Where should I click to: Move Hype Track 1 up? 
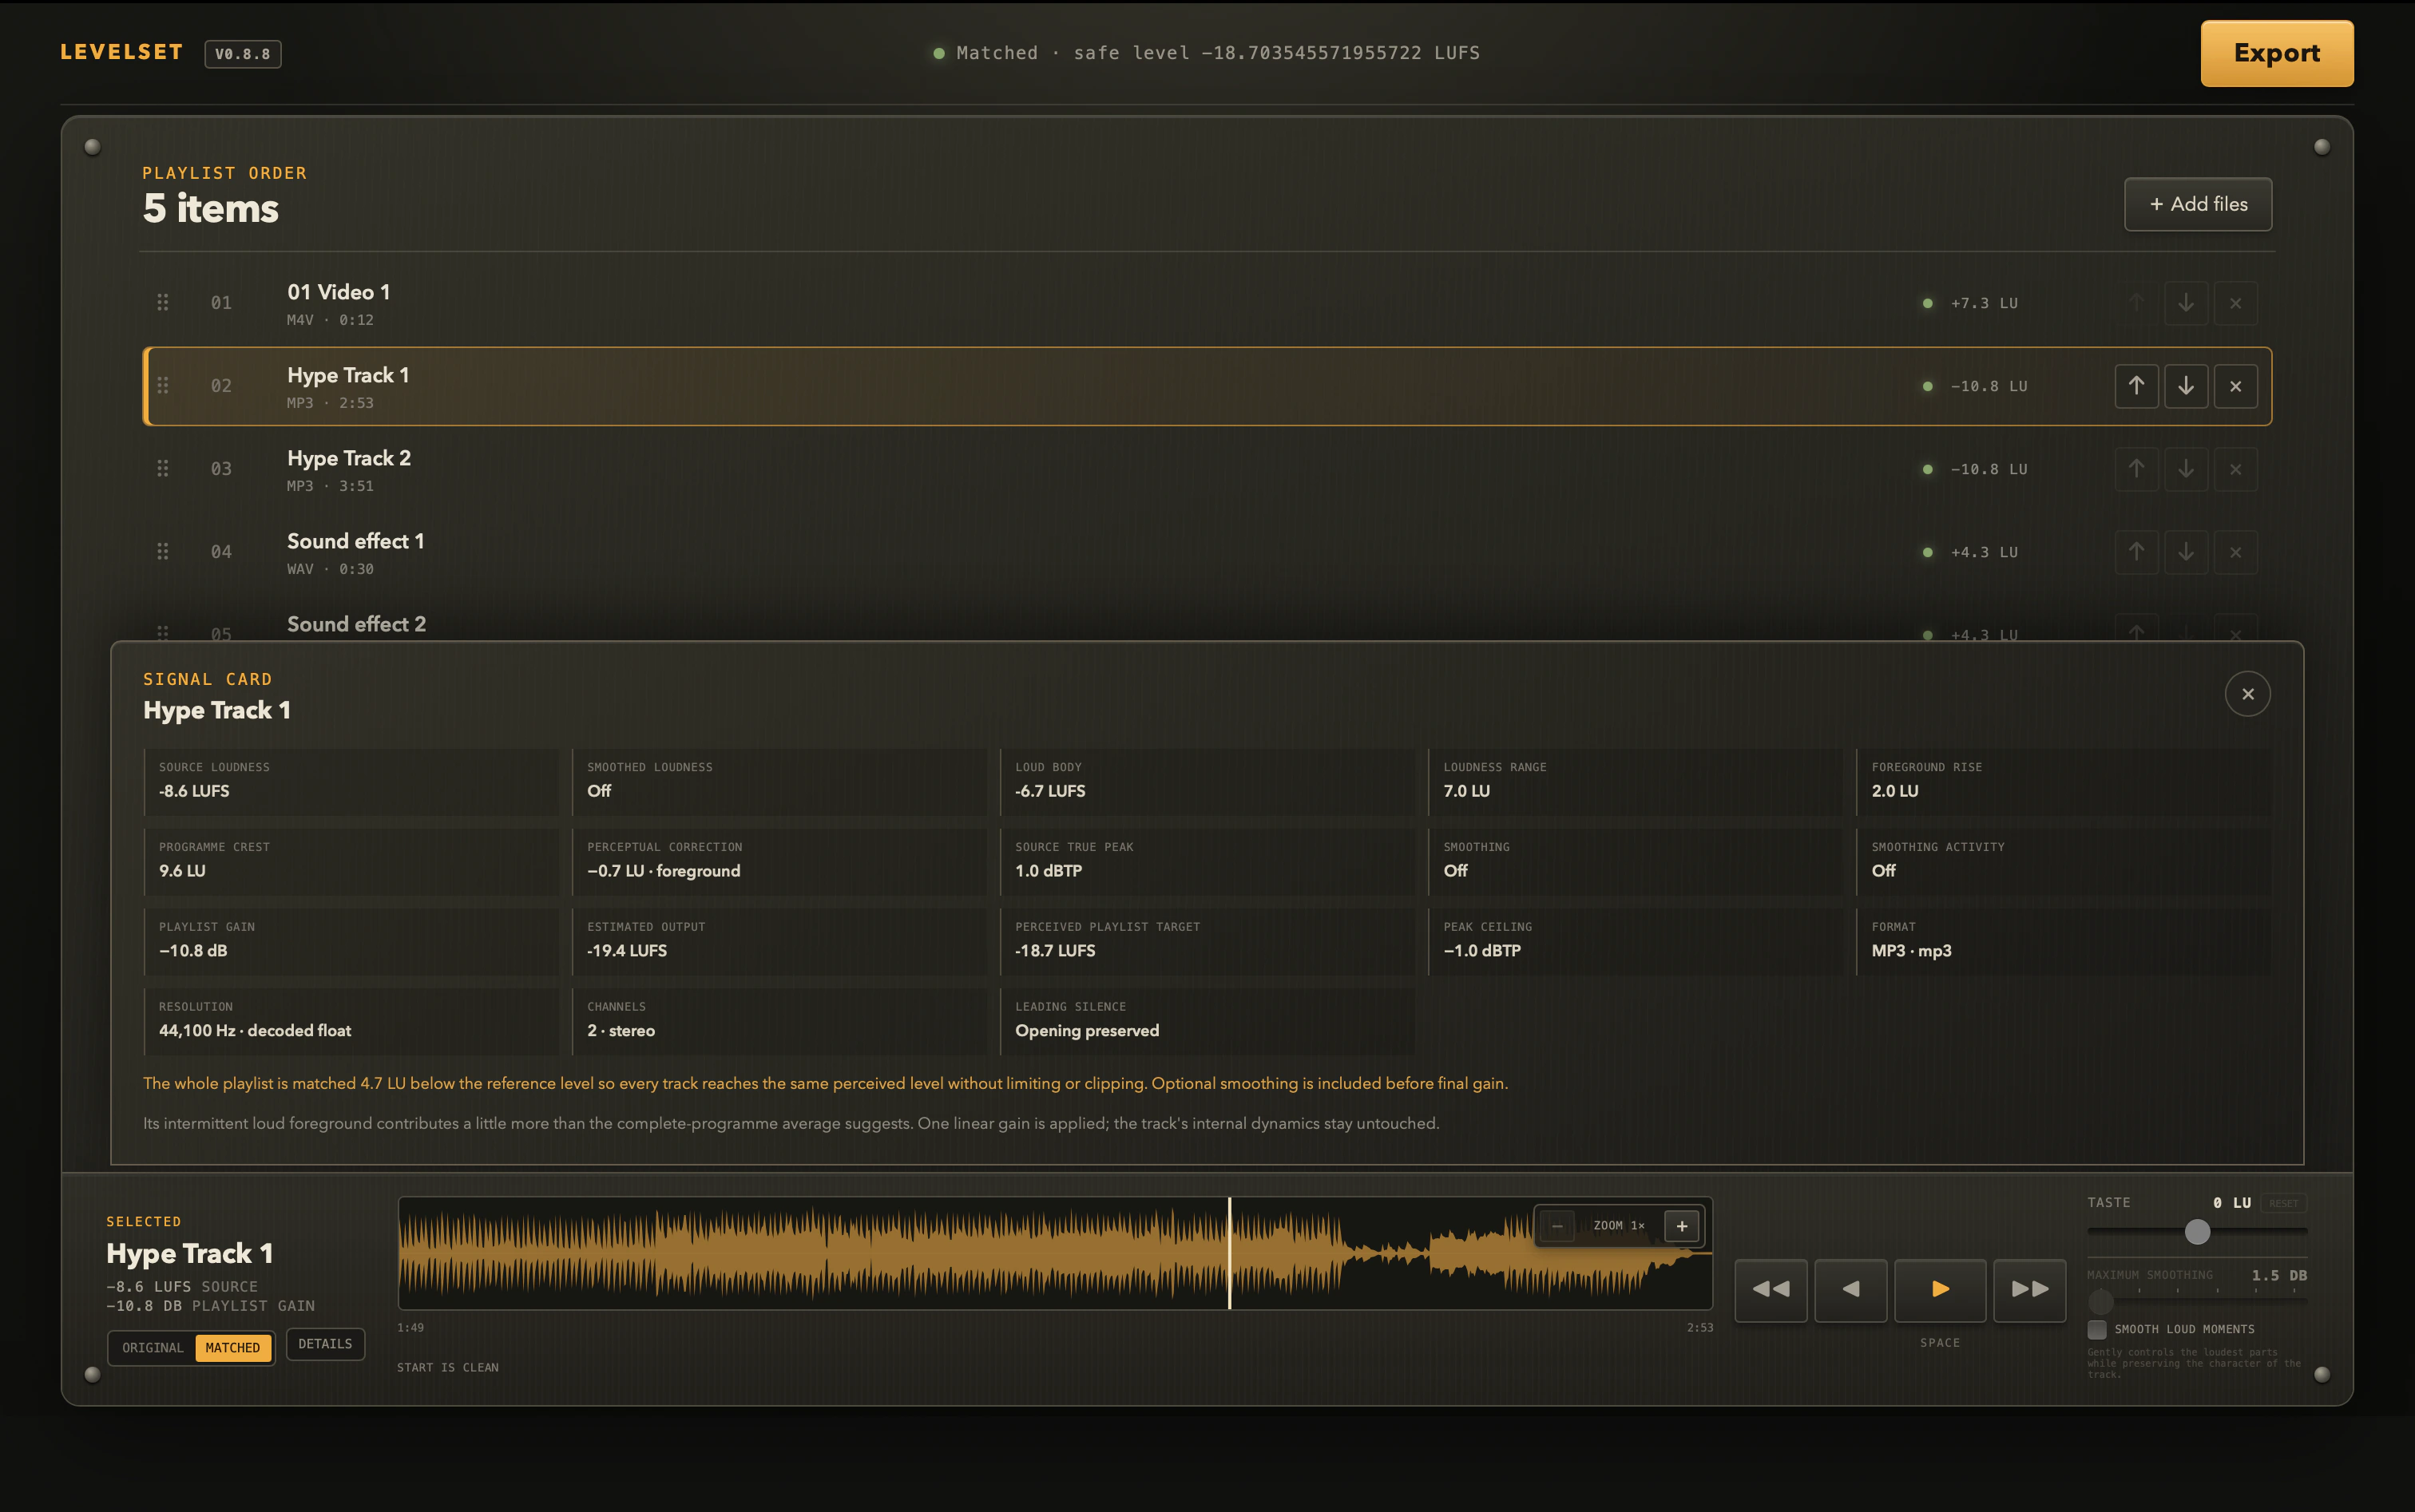coord(2135,386)
